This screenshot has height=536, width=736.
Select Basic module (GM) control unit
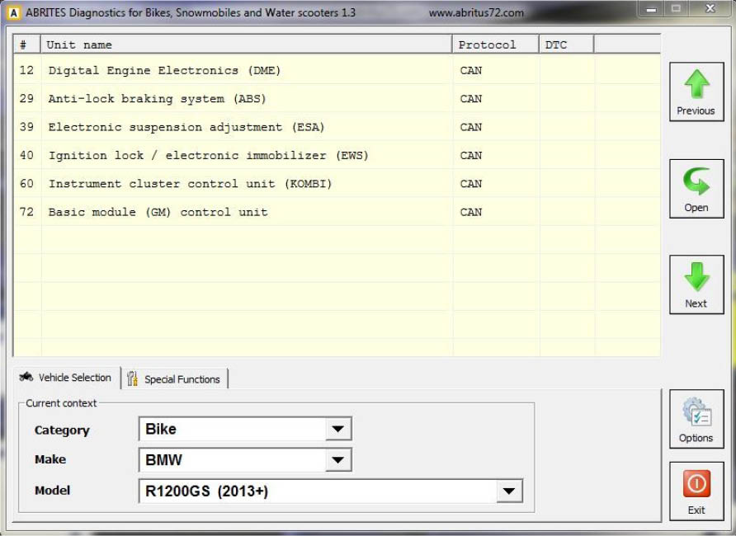(x=158, y=212)
